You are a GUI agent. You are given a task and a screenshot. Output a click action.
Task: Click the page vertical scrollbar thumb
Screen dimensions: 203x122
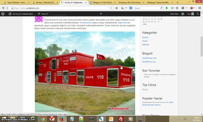[x=202, y=46]
